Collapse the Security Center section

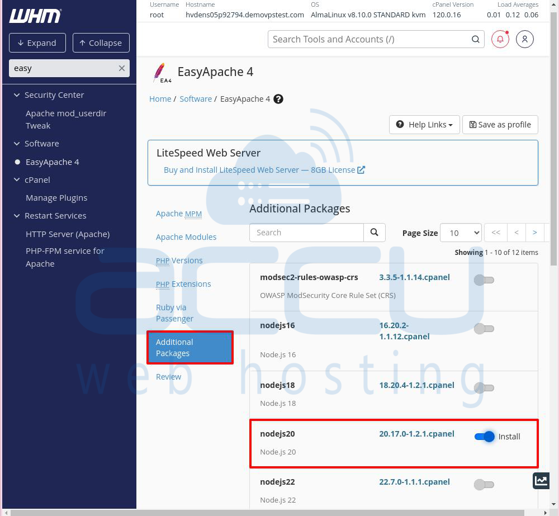tap(16, 95)
